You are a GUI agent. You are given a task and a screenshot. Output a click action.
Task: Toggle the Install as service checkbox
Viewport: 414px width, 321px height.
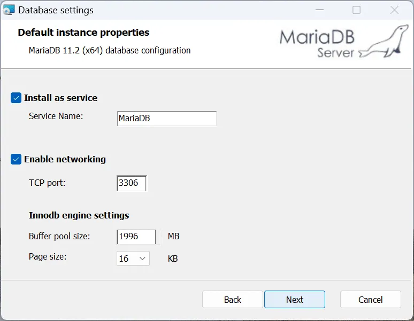click(x=16, y=98)
